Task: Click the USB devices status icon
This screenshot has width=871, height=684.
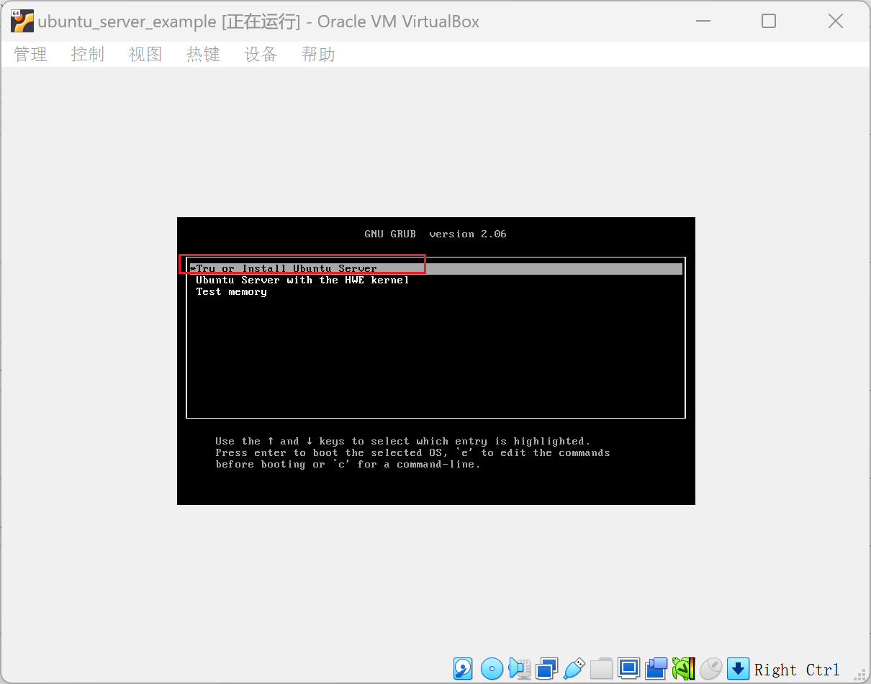Action: (574, 669)
